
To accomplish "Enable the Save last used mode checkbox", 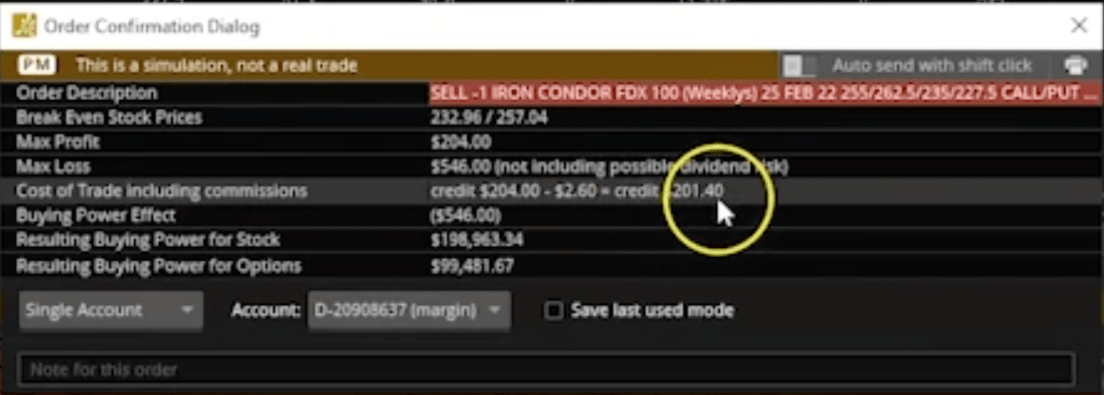I will [553, 310].
